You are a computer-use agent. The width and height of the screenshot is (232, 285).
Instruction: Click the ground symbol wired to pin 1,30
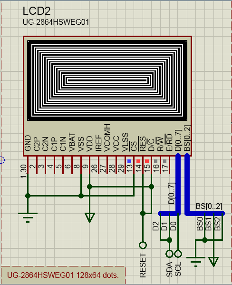coord(28,217)
